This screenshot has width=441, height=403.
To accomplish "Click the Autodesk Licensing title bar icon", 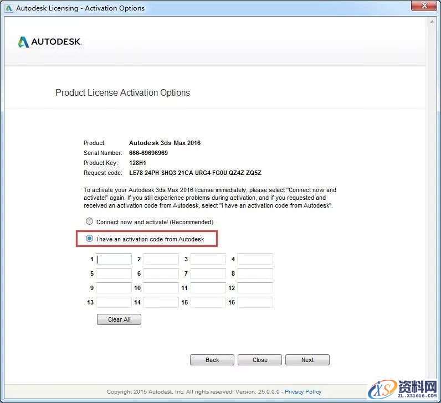I will pos(8,8).
